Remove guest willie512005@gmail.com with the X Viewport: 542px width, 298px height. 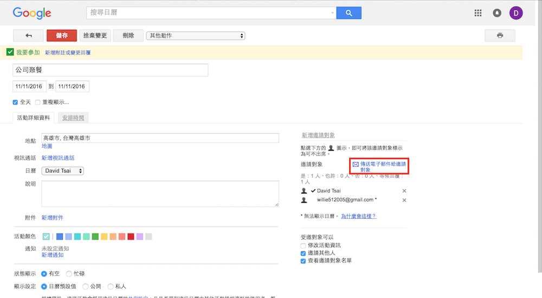(404, 200)
